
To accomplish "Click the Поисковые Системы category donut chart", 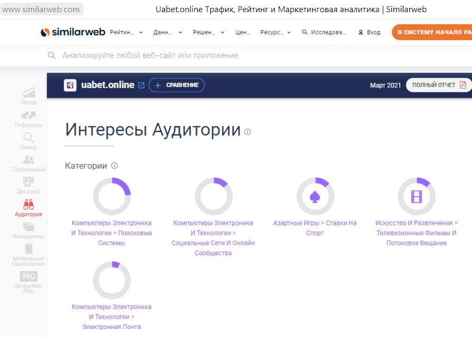I will 112,196.
